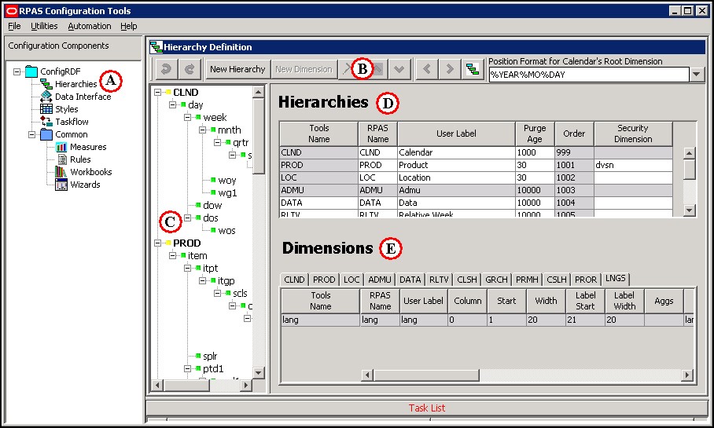Open the Automation menu
714x428 pixels.
pyautogui.click(x=90, y=26)
